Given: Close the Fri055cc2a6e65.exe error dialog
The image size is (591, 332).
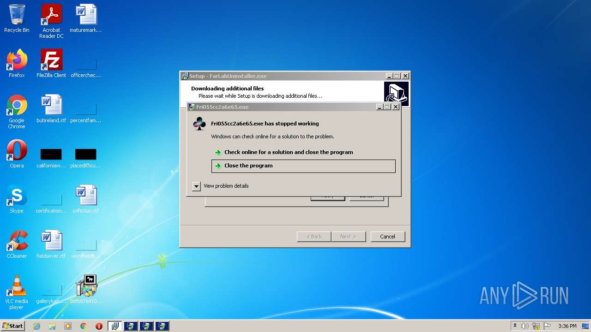Looking at the screenshot, I should pyautogui.click(x=396, y=107).
